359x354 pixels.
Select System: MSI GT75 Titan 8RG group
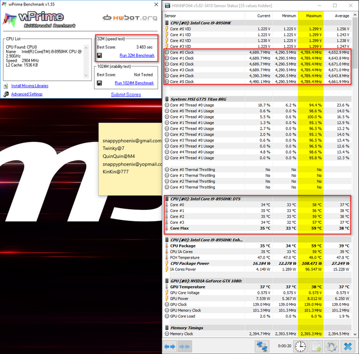tap(258, 99)
